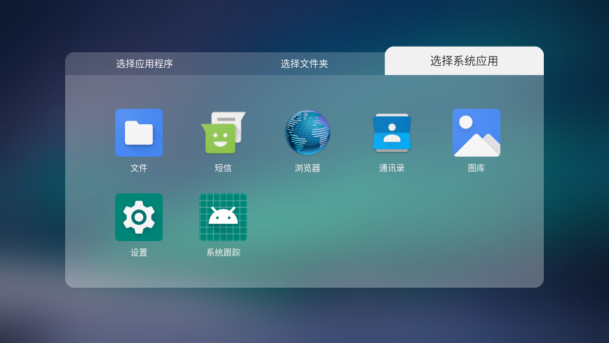The width and height of the screenshot is (609, 343).
Task: Click the 短信 label text
Action: [223, 168]
